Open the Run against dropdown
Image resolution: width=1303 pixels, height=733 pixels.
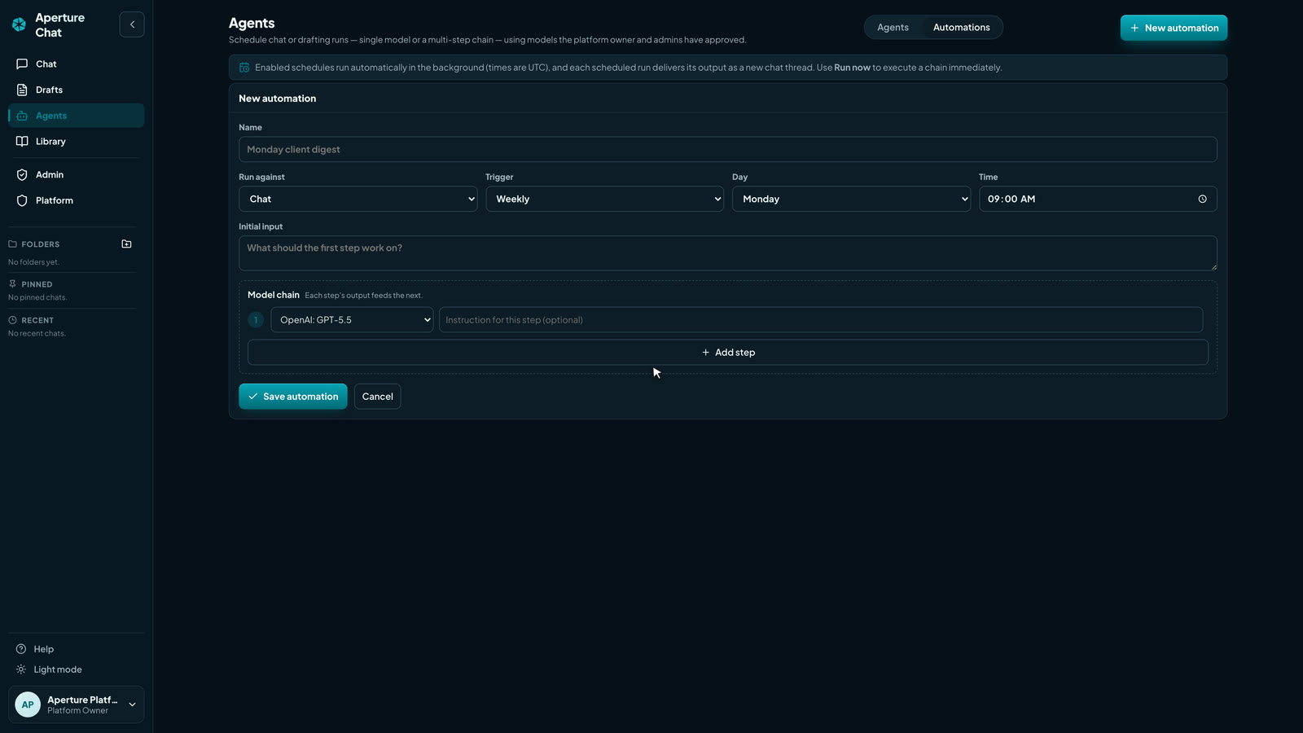(x=358, y=199)
